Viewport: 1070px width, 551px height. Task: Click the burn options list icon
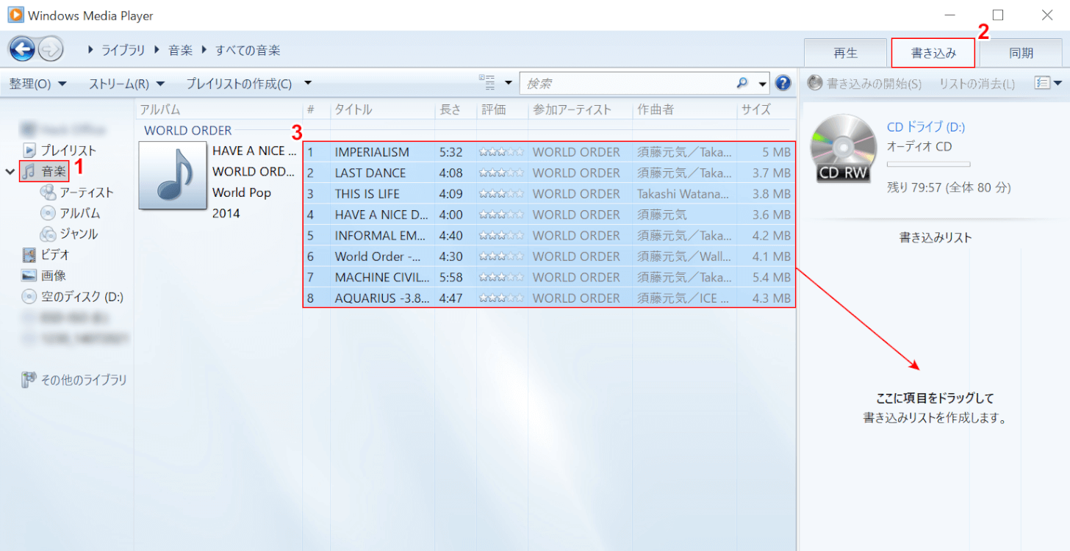[x=1041, y=83]
